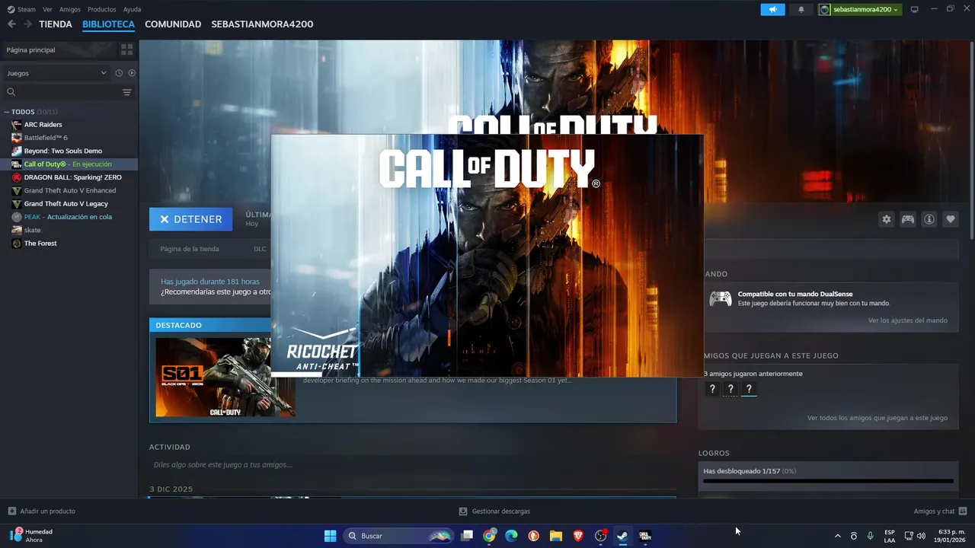
Task: Open LOGROS achievements section
Action: [x=714, y=453]
